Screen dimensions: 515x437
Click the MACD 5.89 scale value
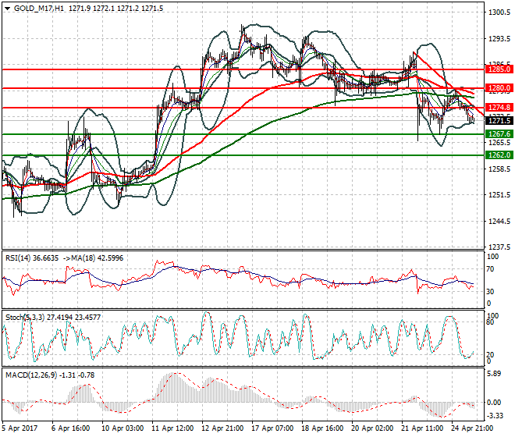(x=494, y=374)
